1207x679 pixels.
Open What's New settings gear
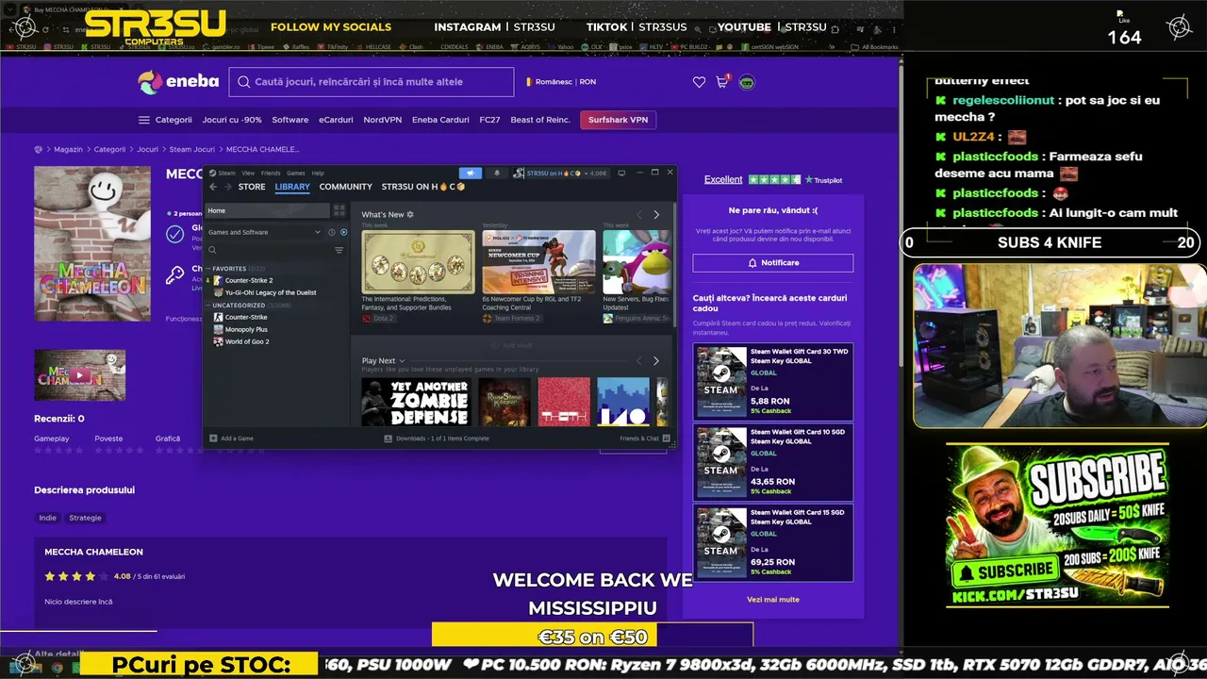point(410,215)
